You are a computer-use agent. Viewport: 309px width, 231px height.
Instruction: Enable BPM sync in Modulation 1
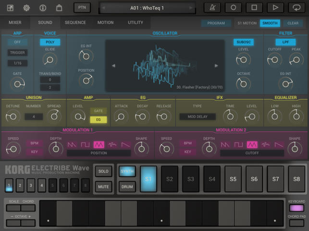[34, 143]
